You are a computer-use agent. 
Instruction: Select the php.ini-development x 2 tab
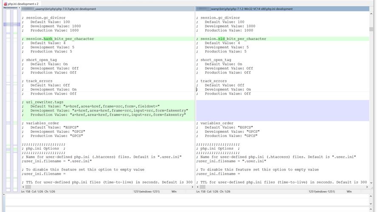(x=23, y=3)
